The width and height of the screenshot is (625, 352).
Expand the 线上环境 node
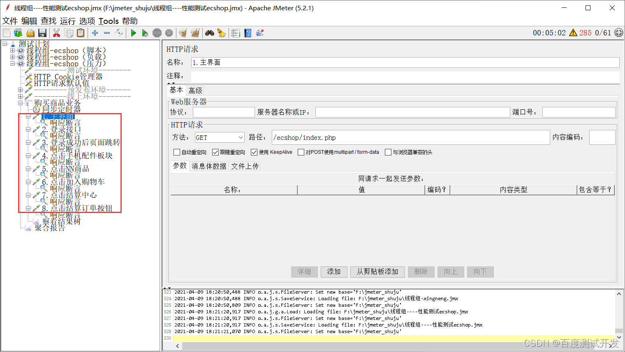pos(20,96)
